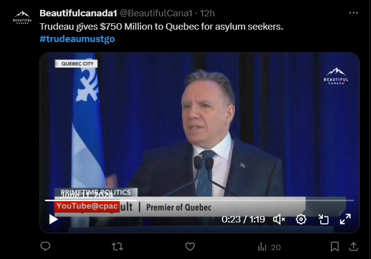The width and height of the screenshot is (371, 259).
Task: Share the tweet
Action: (353, 247)
